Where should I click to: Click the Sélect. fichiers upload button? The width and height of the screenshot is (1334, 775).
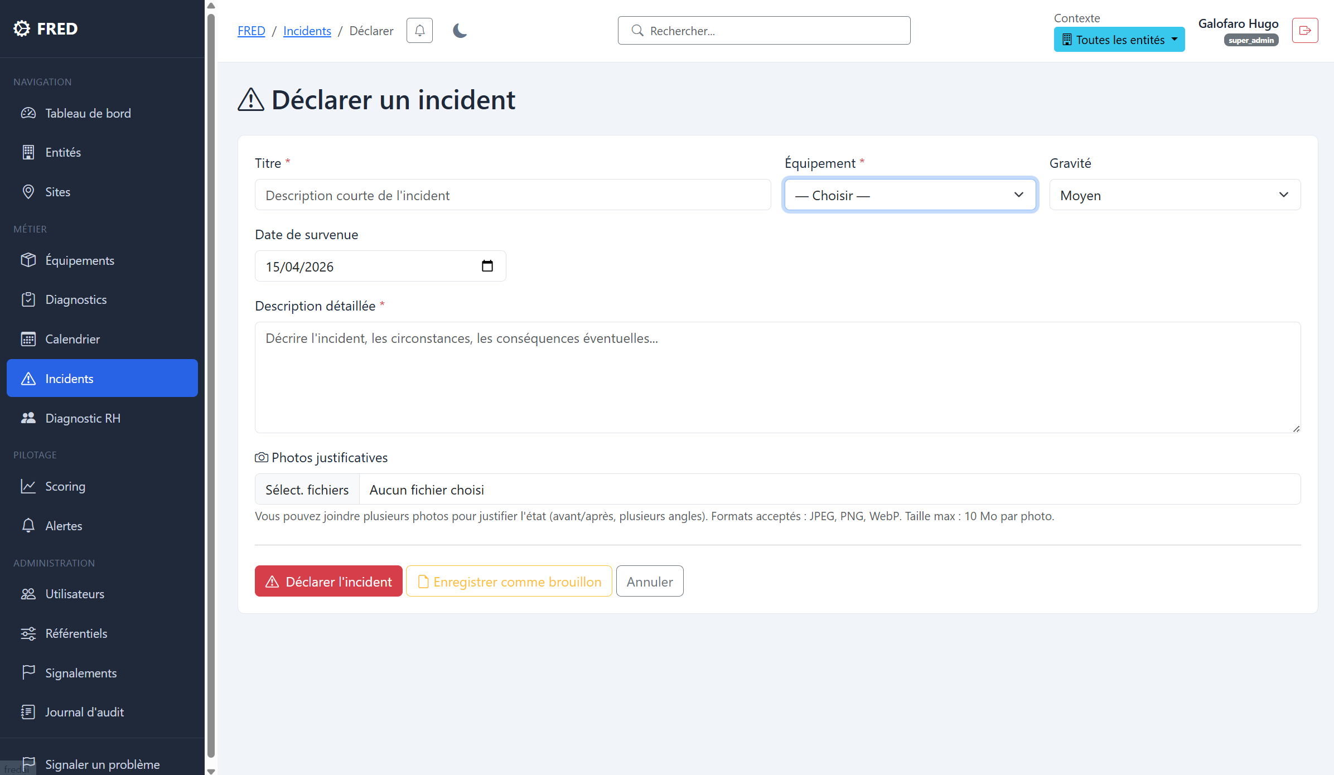[307, 490]
